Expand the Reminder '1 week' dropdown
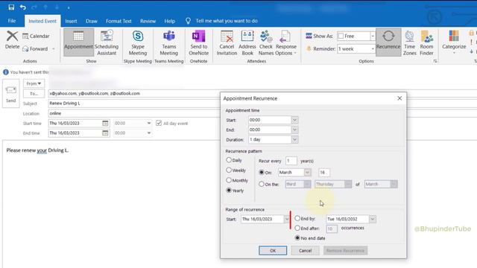Screen dimensions: 477x268 pyautogui.click(x=373, y=48)
